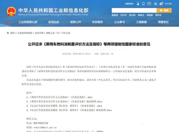
Task: Go to 汽车工业 in breadcrumb
Action: (66, 33)
